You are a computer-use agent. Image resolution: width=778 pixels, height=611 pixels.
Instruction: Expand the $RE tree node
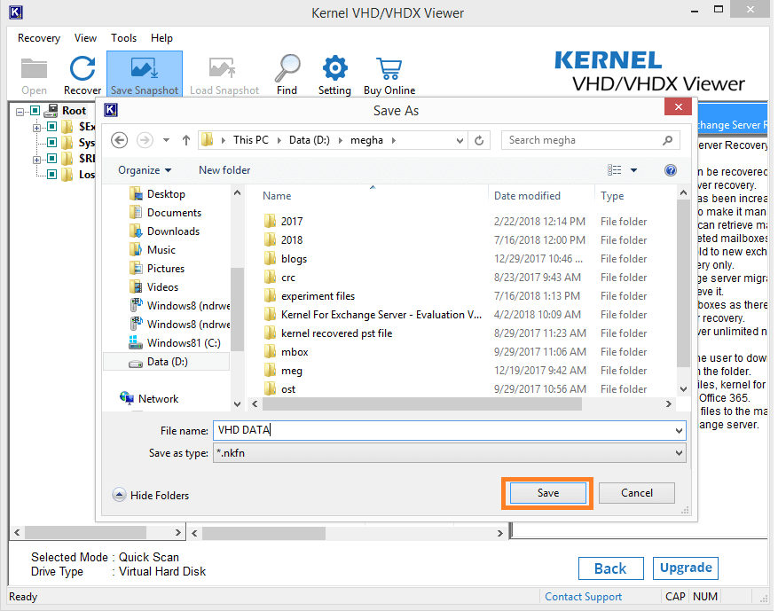coord(36,160)
